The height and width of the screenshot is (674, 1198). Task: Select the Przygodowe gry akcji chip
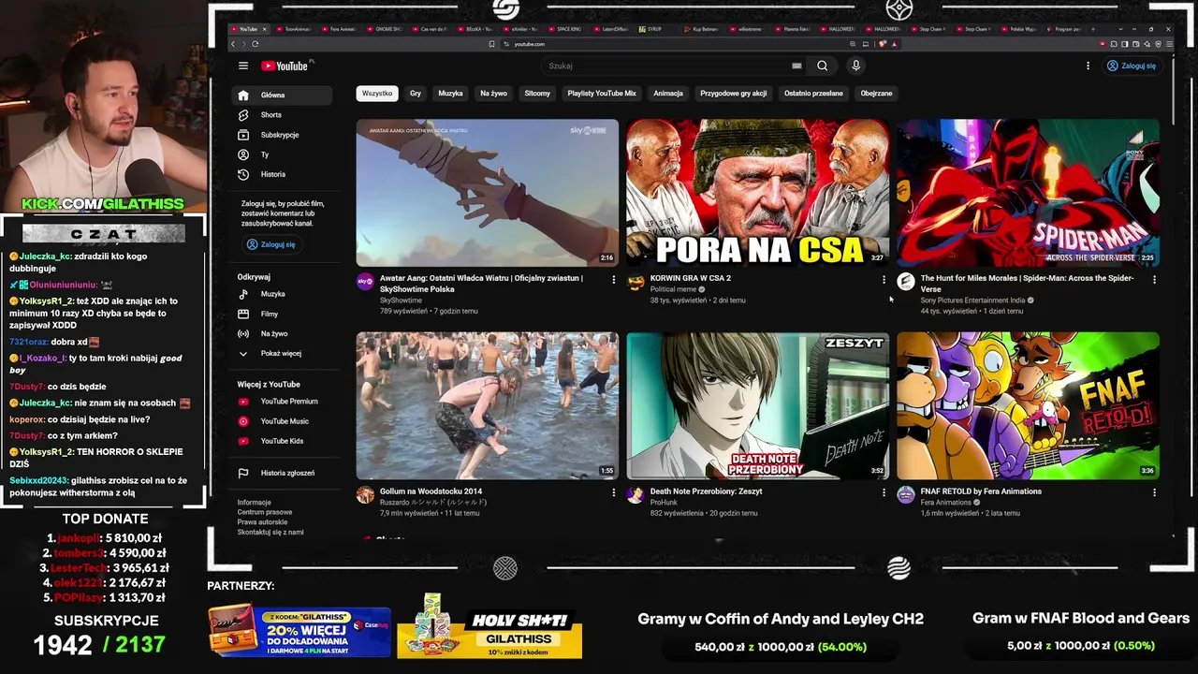pos(734,94)
